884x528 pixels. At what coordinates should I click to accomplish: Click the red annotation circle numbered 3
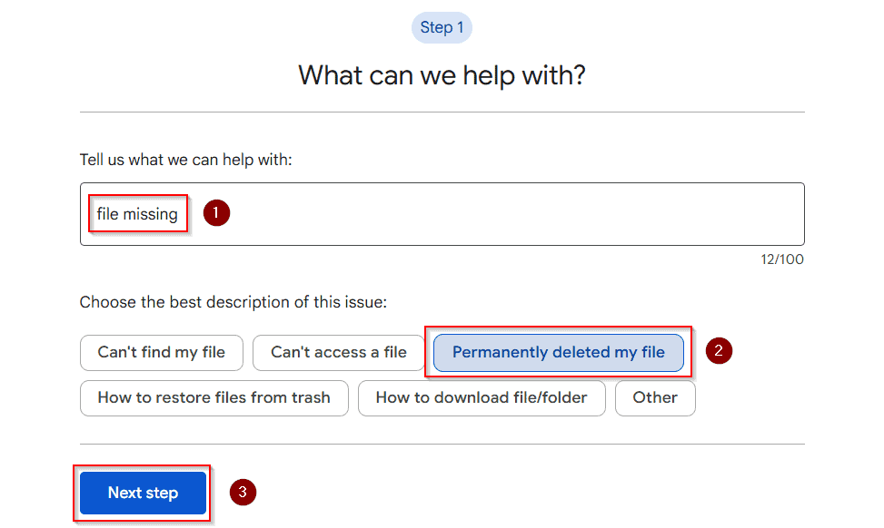[243, 492]
